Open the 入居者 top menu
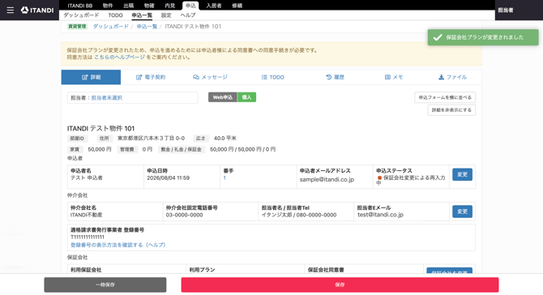The height and width of the screenshot is (295, 543). coord(214,6)
